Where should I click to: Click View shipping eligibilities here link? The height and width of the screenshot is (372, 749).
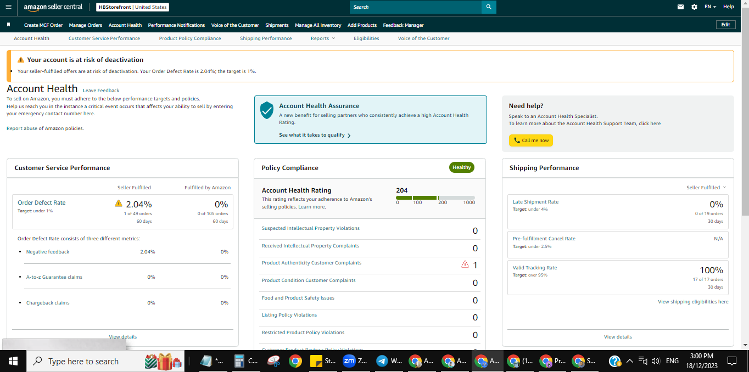693,302
